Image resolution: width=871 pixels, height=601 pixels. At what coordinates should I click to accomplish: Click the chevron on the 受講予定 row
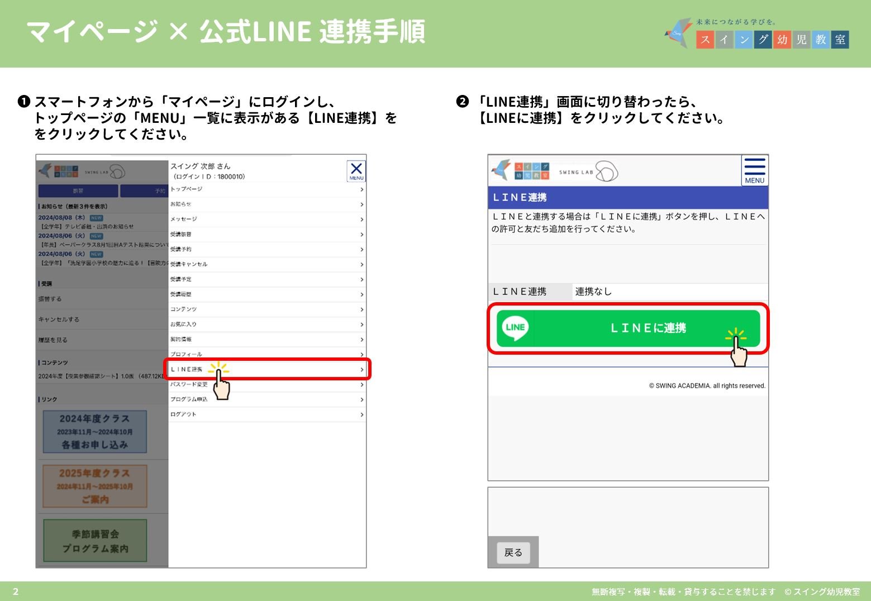pyautogui.click(x=362, y=280)
